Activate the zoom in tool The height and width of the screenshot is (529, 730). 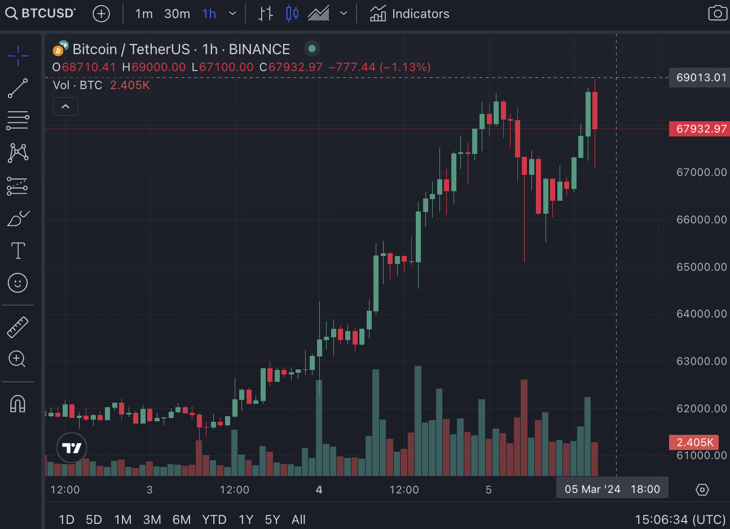pos(17,359)
